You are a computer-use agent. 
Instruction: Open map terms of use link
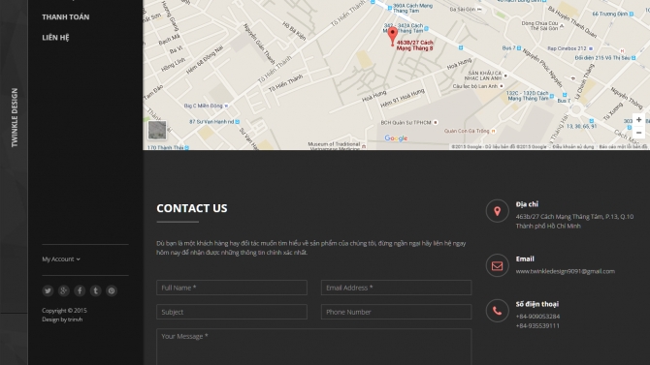[573, 147]
